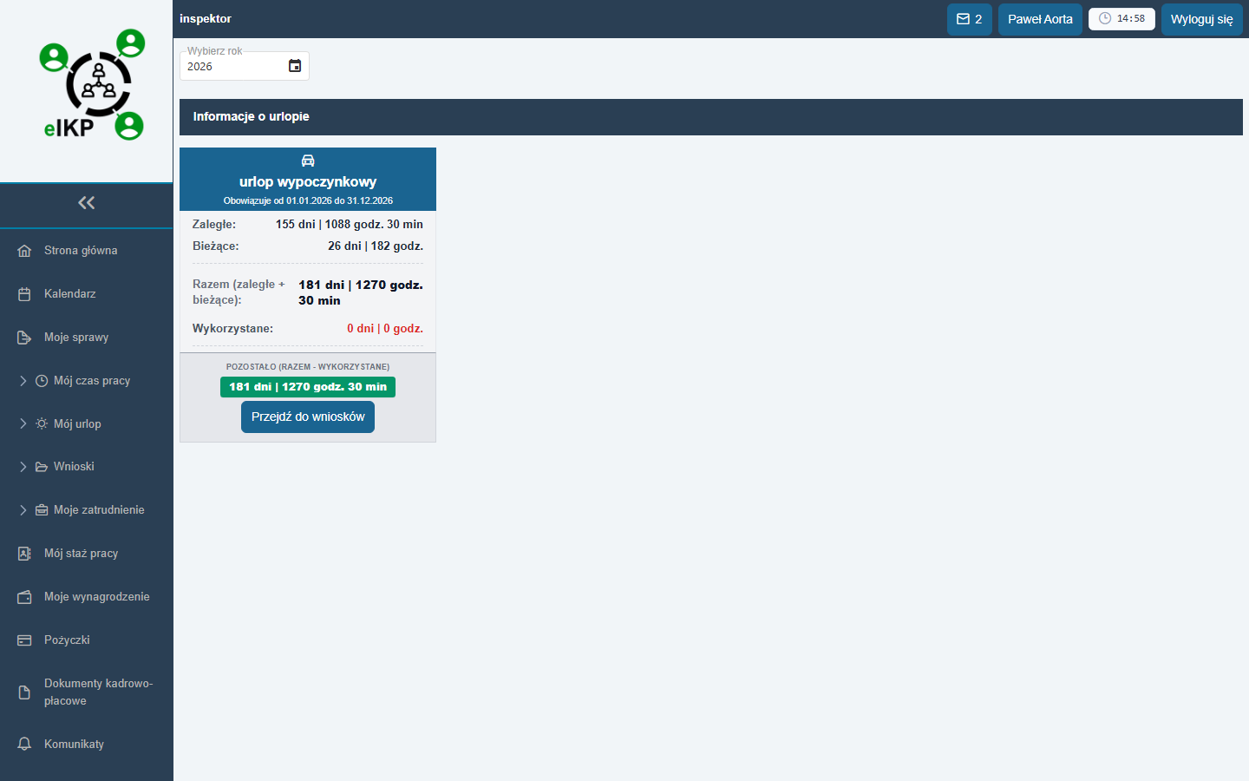Open Pożyczki menu item
The image size is (1249, 781).
point(87,640)
